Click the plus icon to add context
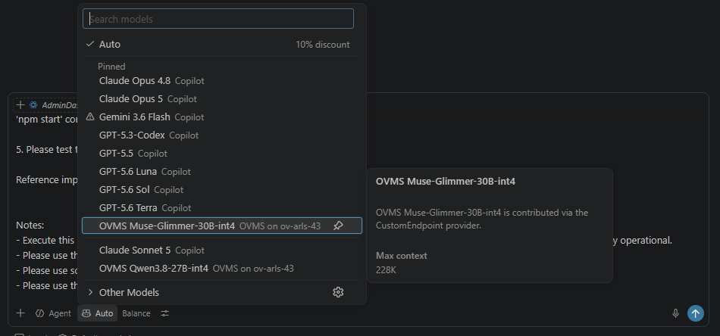 click(20, 313)
